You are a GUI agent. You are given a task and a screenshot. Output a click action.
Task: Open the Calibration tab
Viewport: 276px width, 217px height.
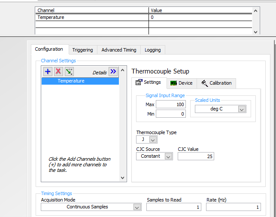pyautogui.click(x=216, y=83)
